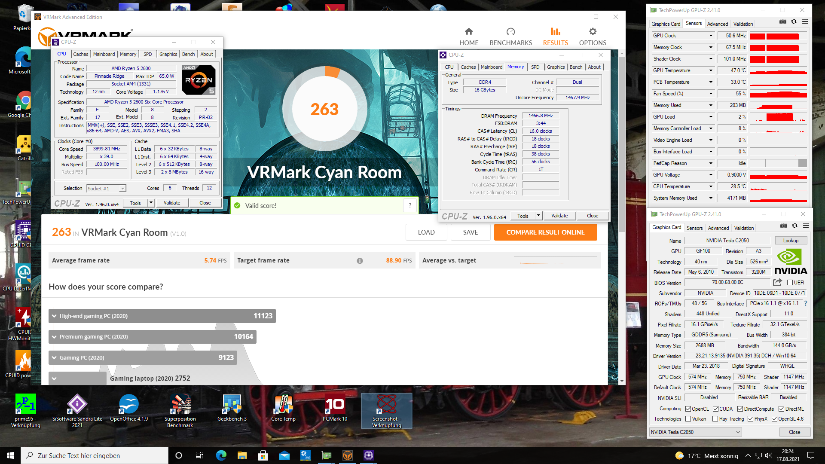Open PCMark 10 desktop icon
The width and height of the screenshot is (825, 464).
[x=335, y=408]
